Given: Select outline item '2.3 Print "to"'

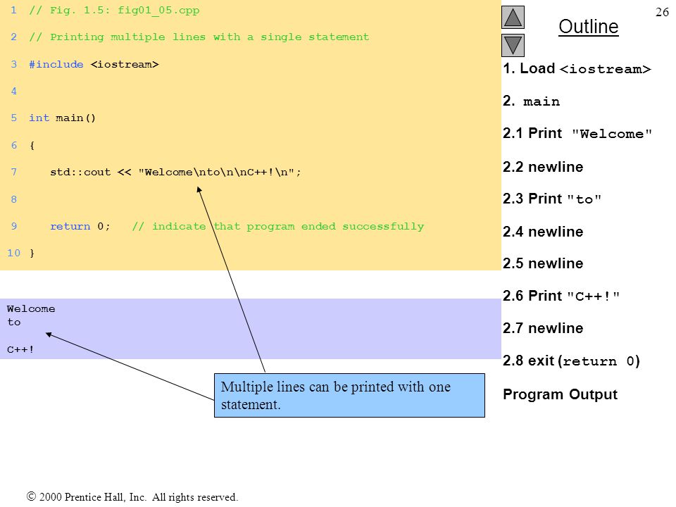Looking at the screenshot, I should point(552,199).
